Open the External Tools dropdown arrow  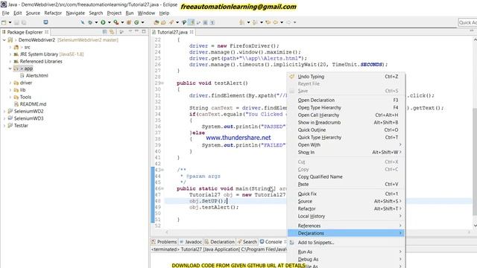click(122, 22)
